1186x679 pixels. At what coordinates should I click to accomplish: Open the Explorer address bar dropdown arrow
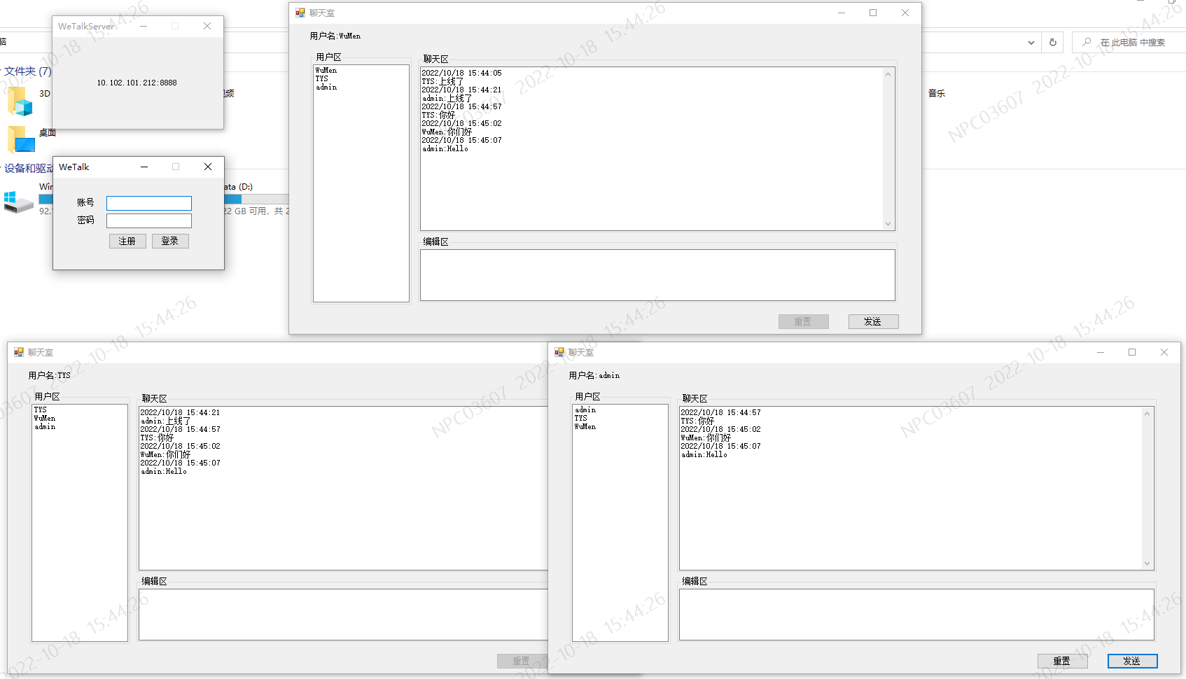coord(1031,42)
